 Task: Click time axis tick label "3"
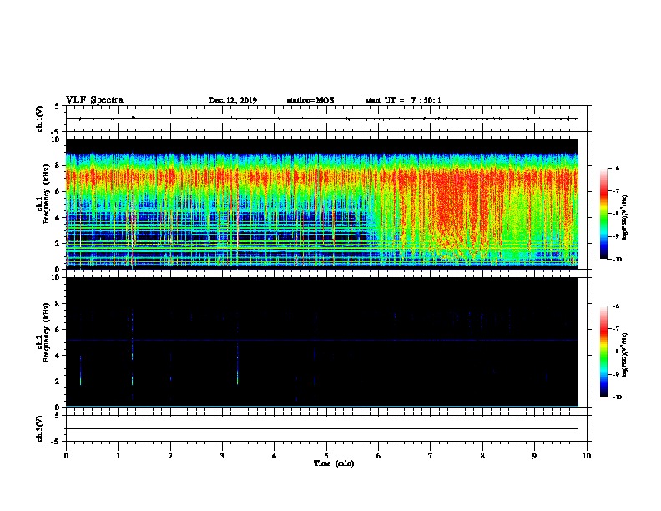tap(222, 456)
